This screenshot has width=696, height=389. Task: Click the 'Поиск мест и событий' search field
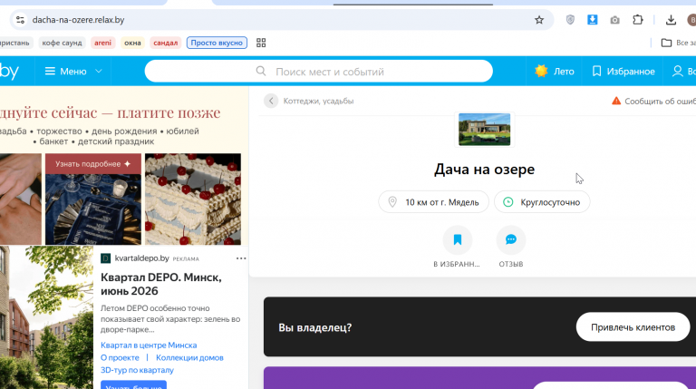[x=319, y=71]
